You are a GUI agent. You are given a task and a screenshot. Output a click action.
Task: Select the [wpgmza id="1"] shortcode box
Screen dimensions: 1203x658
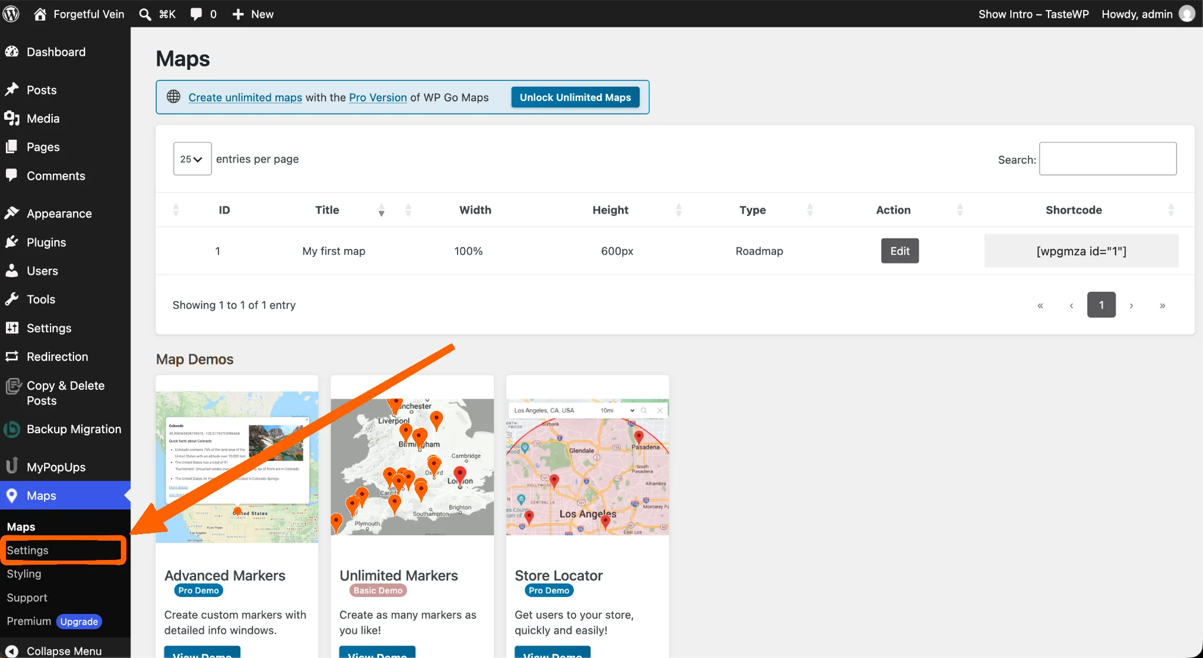click(x=1081, y=251)
